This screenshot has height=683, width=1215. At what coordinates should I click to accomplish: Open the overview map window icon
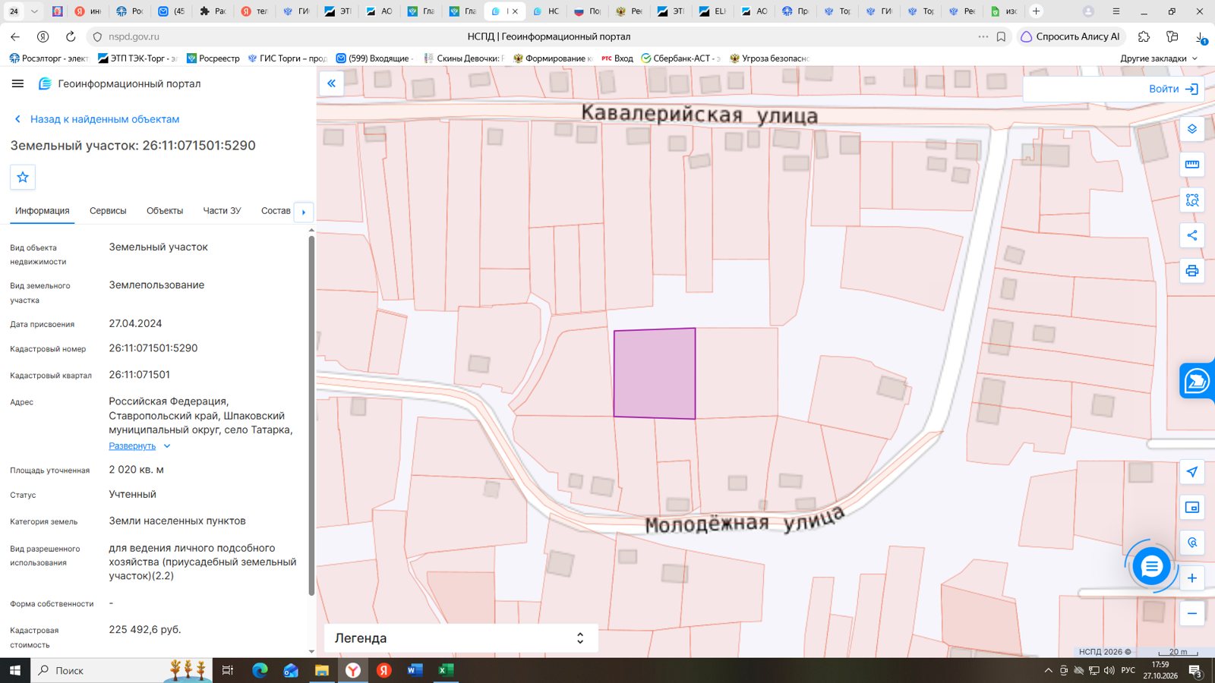pyautogui.click(x=1192, y=508)
